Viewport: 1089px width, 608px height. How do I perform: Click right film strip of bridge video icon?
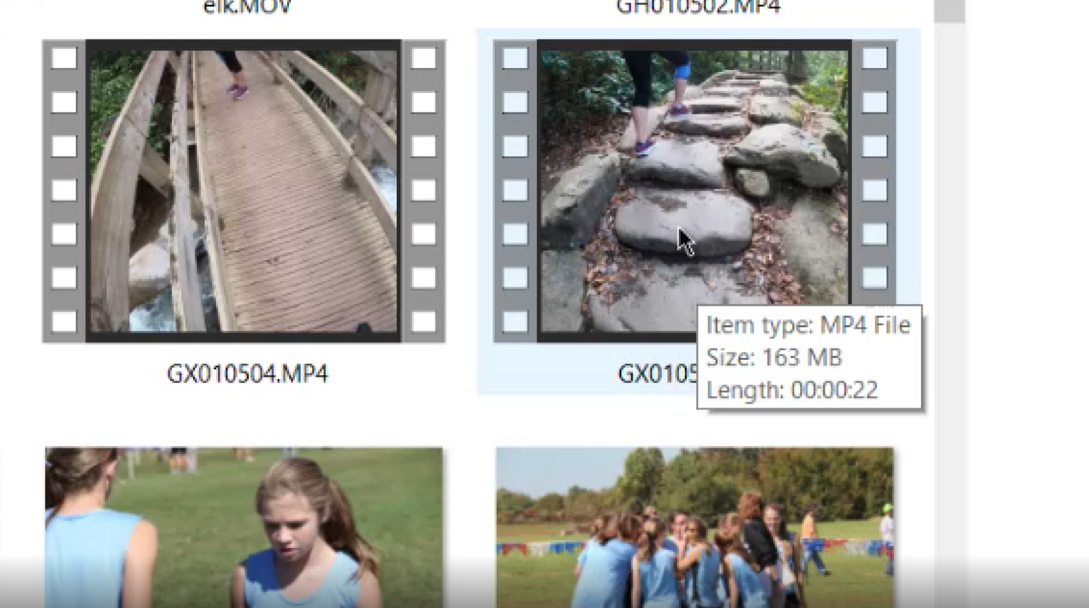(423, 191)
